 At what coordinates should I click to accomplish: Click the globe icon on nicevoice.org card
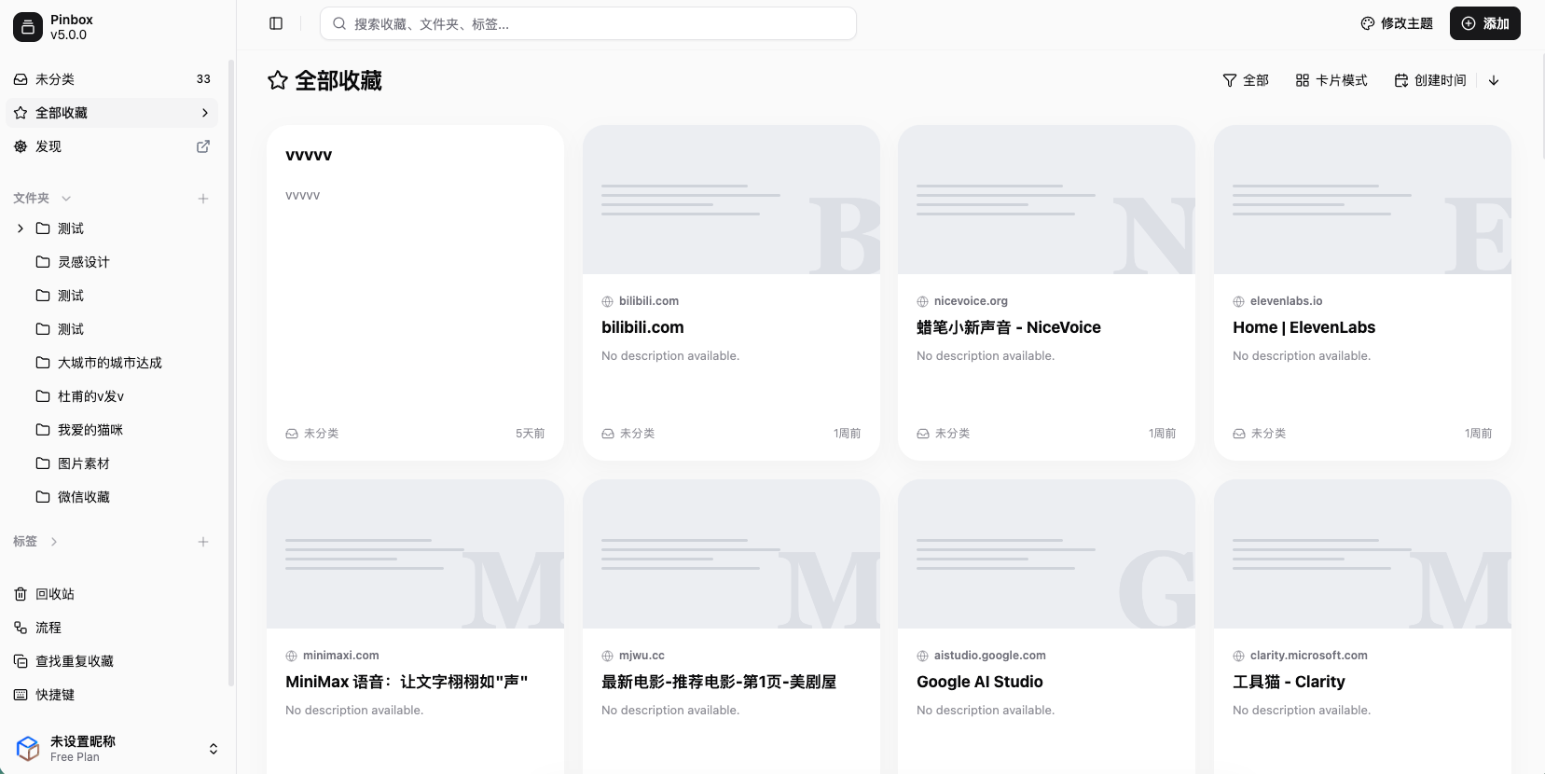tap(922, 301)
